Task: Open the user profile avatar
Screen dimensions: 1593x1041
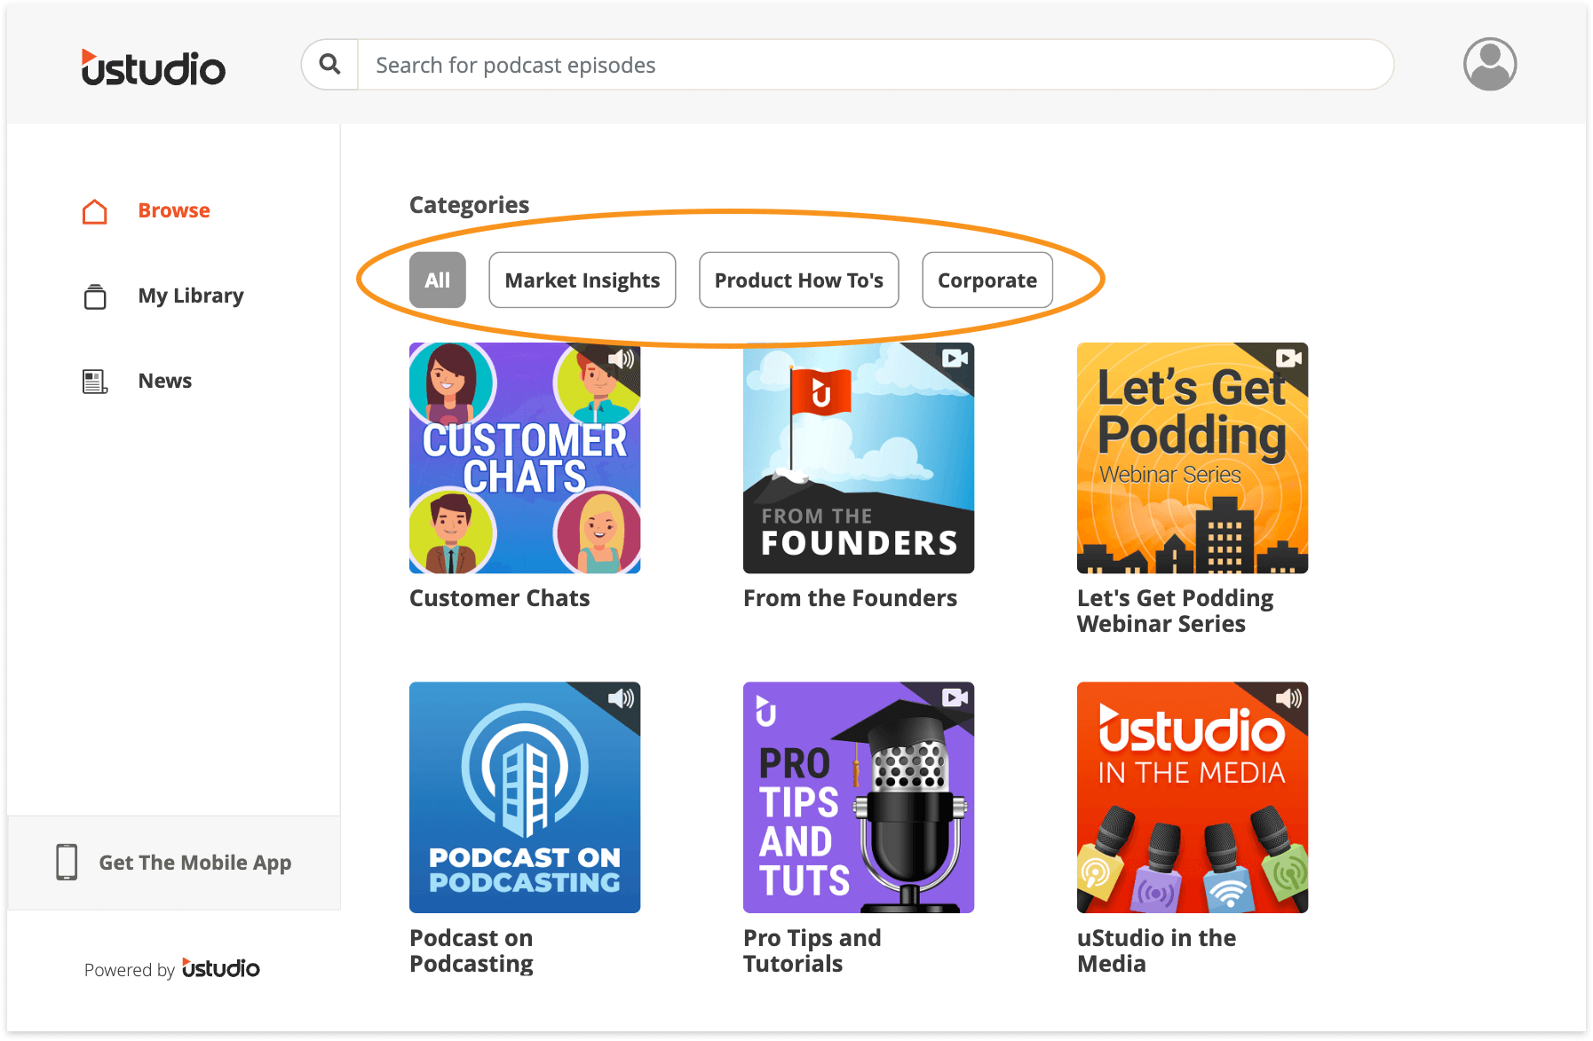Action: [x=1489, y=65]
